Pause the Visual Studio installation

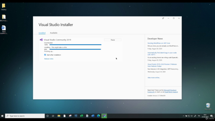[x=113, y=40]
